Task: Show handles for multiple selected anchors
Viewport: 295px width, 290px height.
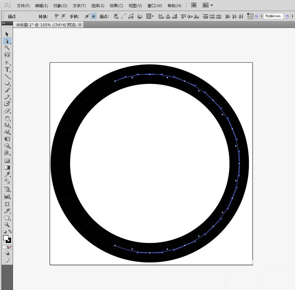Action: (87, 16)
